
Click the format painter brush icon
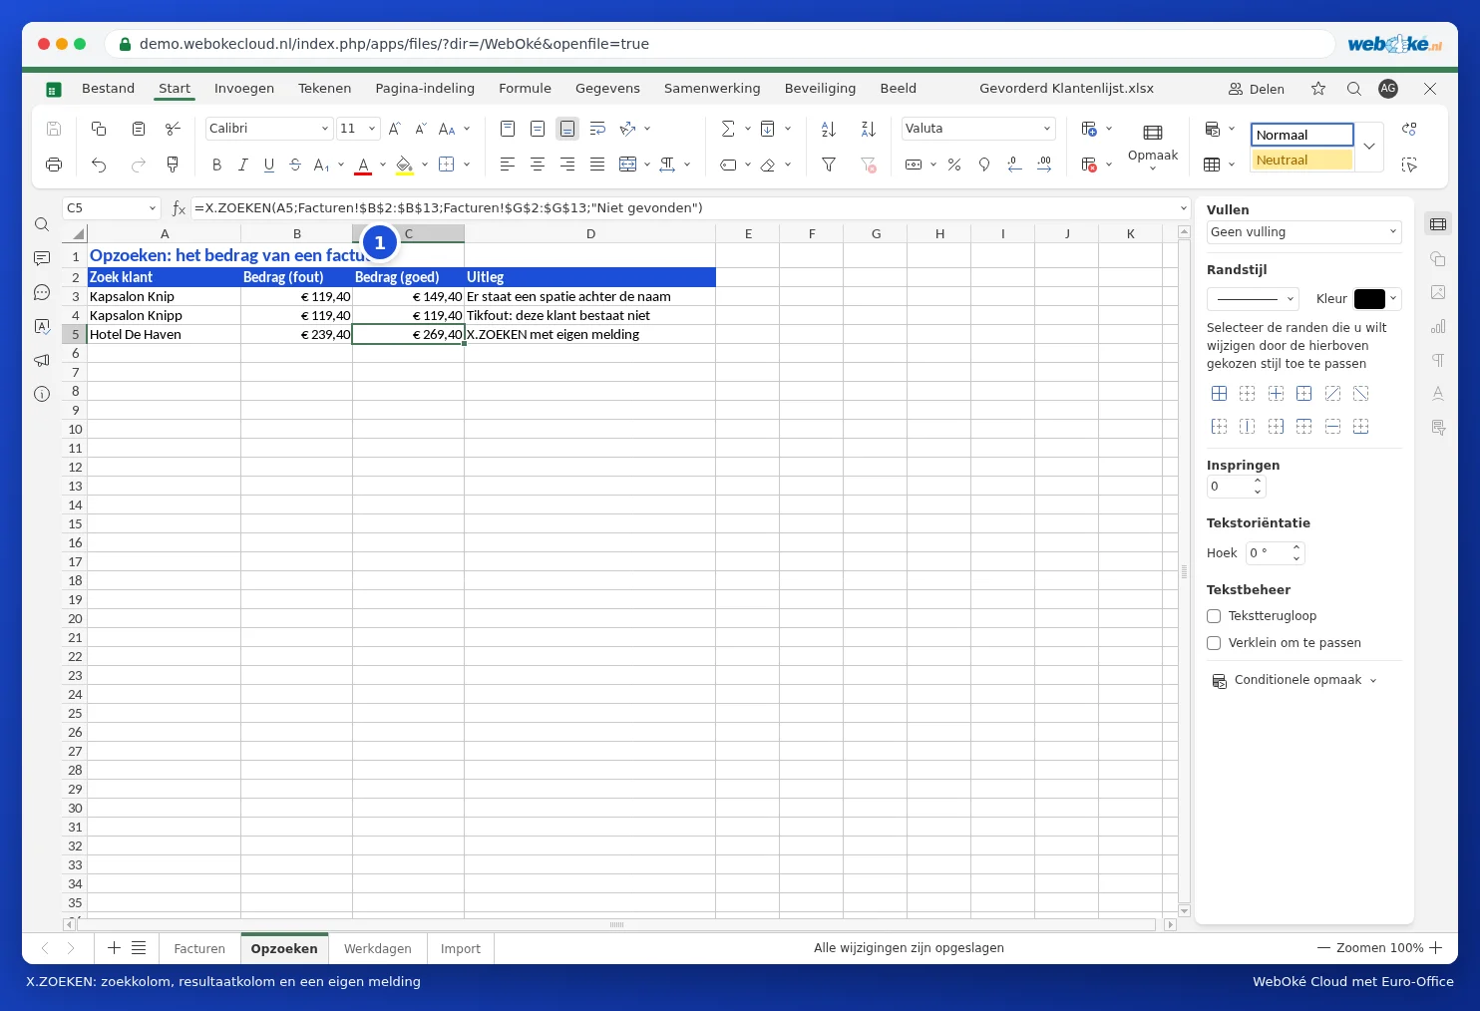click(x=173, y=165)
